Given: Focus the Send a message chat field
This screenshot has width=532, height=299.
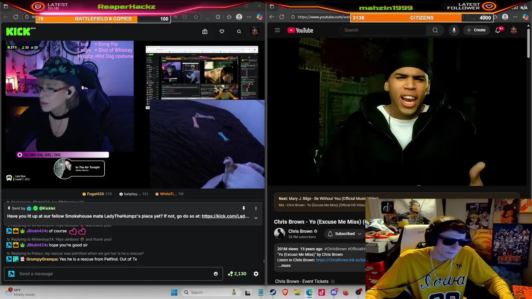Looking at the screenshot, I should coord(113,274).
